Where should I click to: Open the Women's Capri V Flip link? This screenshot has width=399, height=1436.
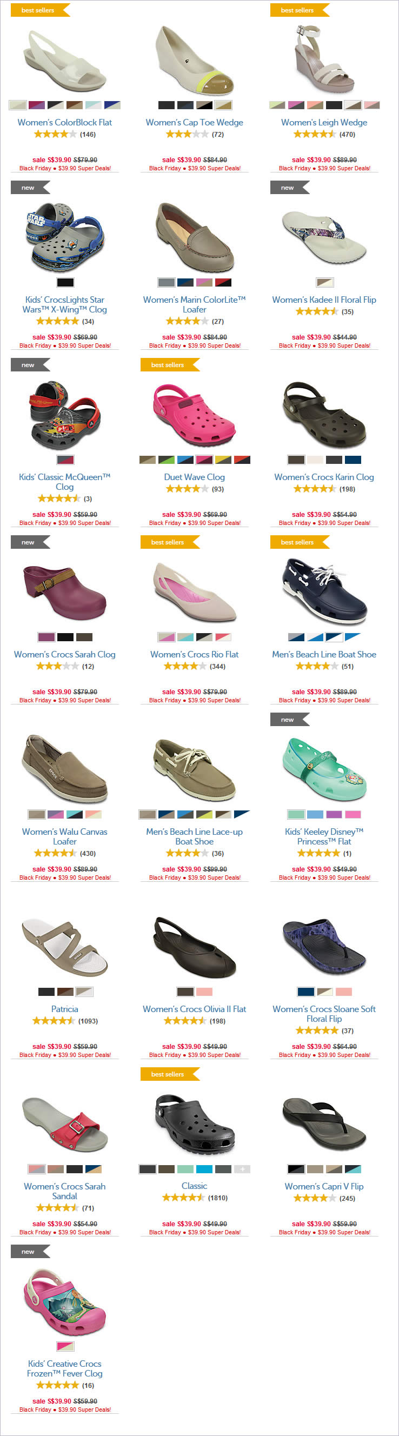(x=324, y=1186)
